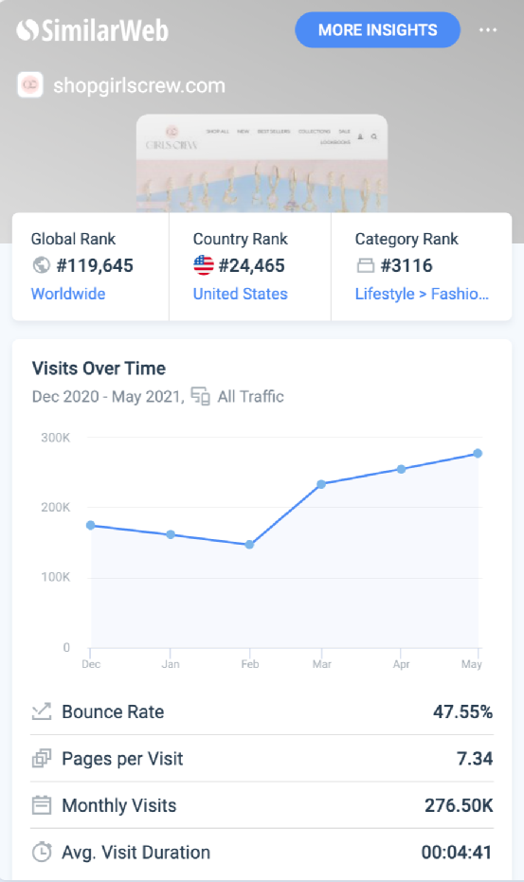524x882 pixels.
Task: Open the United States link
Action: tap(241, 294)
